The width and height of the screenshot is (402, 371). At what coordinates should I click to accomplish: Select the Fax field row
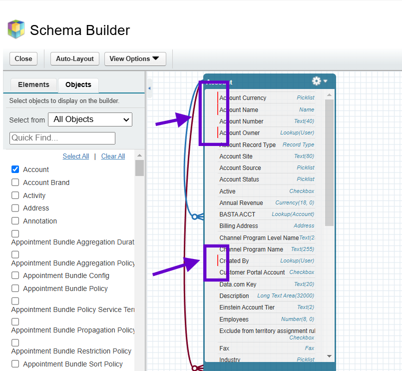tap(266, 348)
